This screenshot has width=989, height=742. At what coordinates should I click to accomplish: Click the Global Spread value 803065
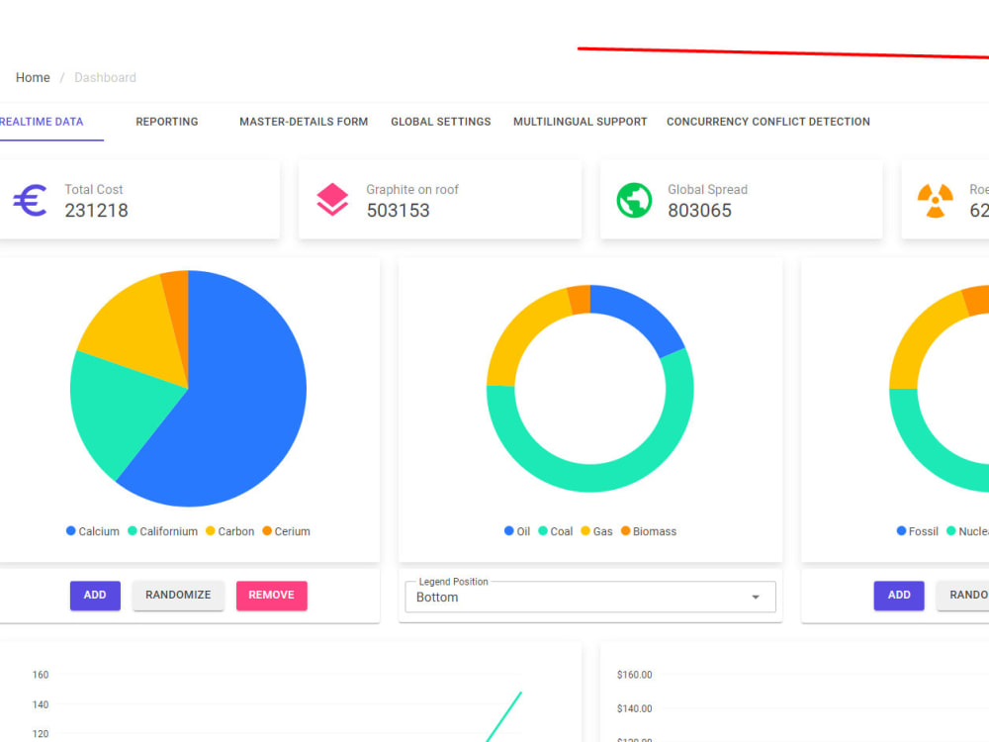tap(699, 210)
